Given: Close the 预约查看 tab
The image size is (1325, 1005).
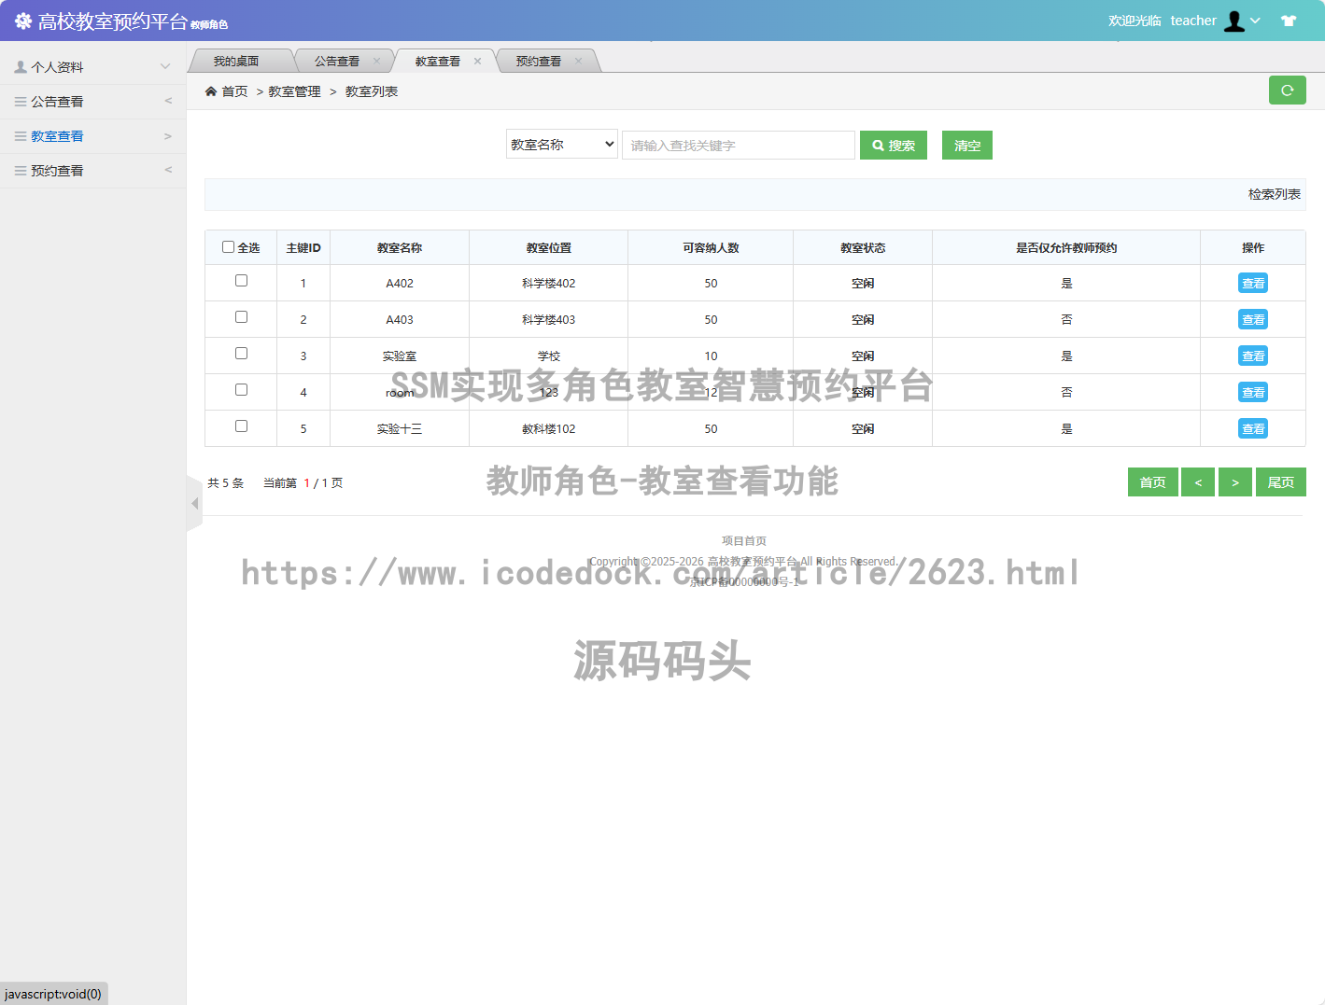Looking at the screenshot, I should (x=579, y=62).
